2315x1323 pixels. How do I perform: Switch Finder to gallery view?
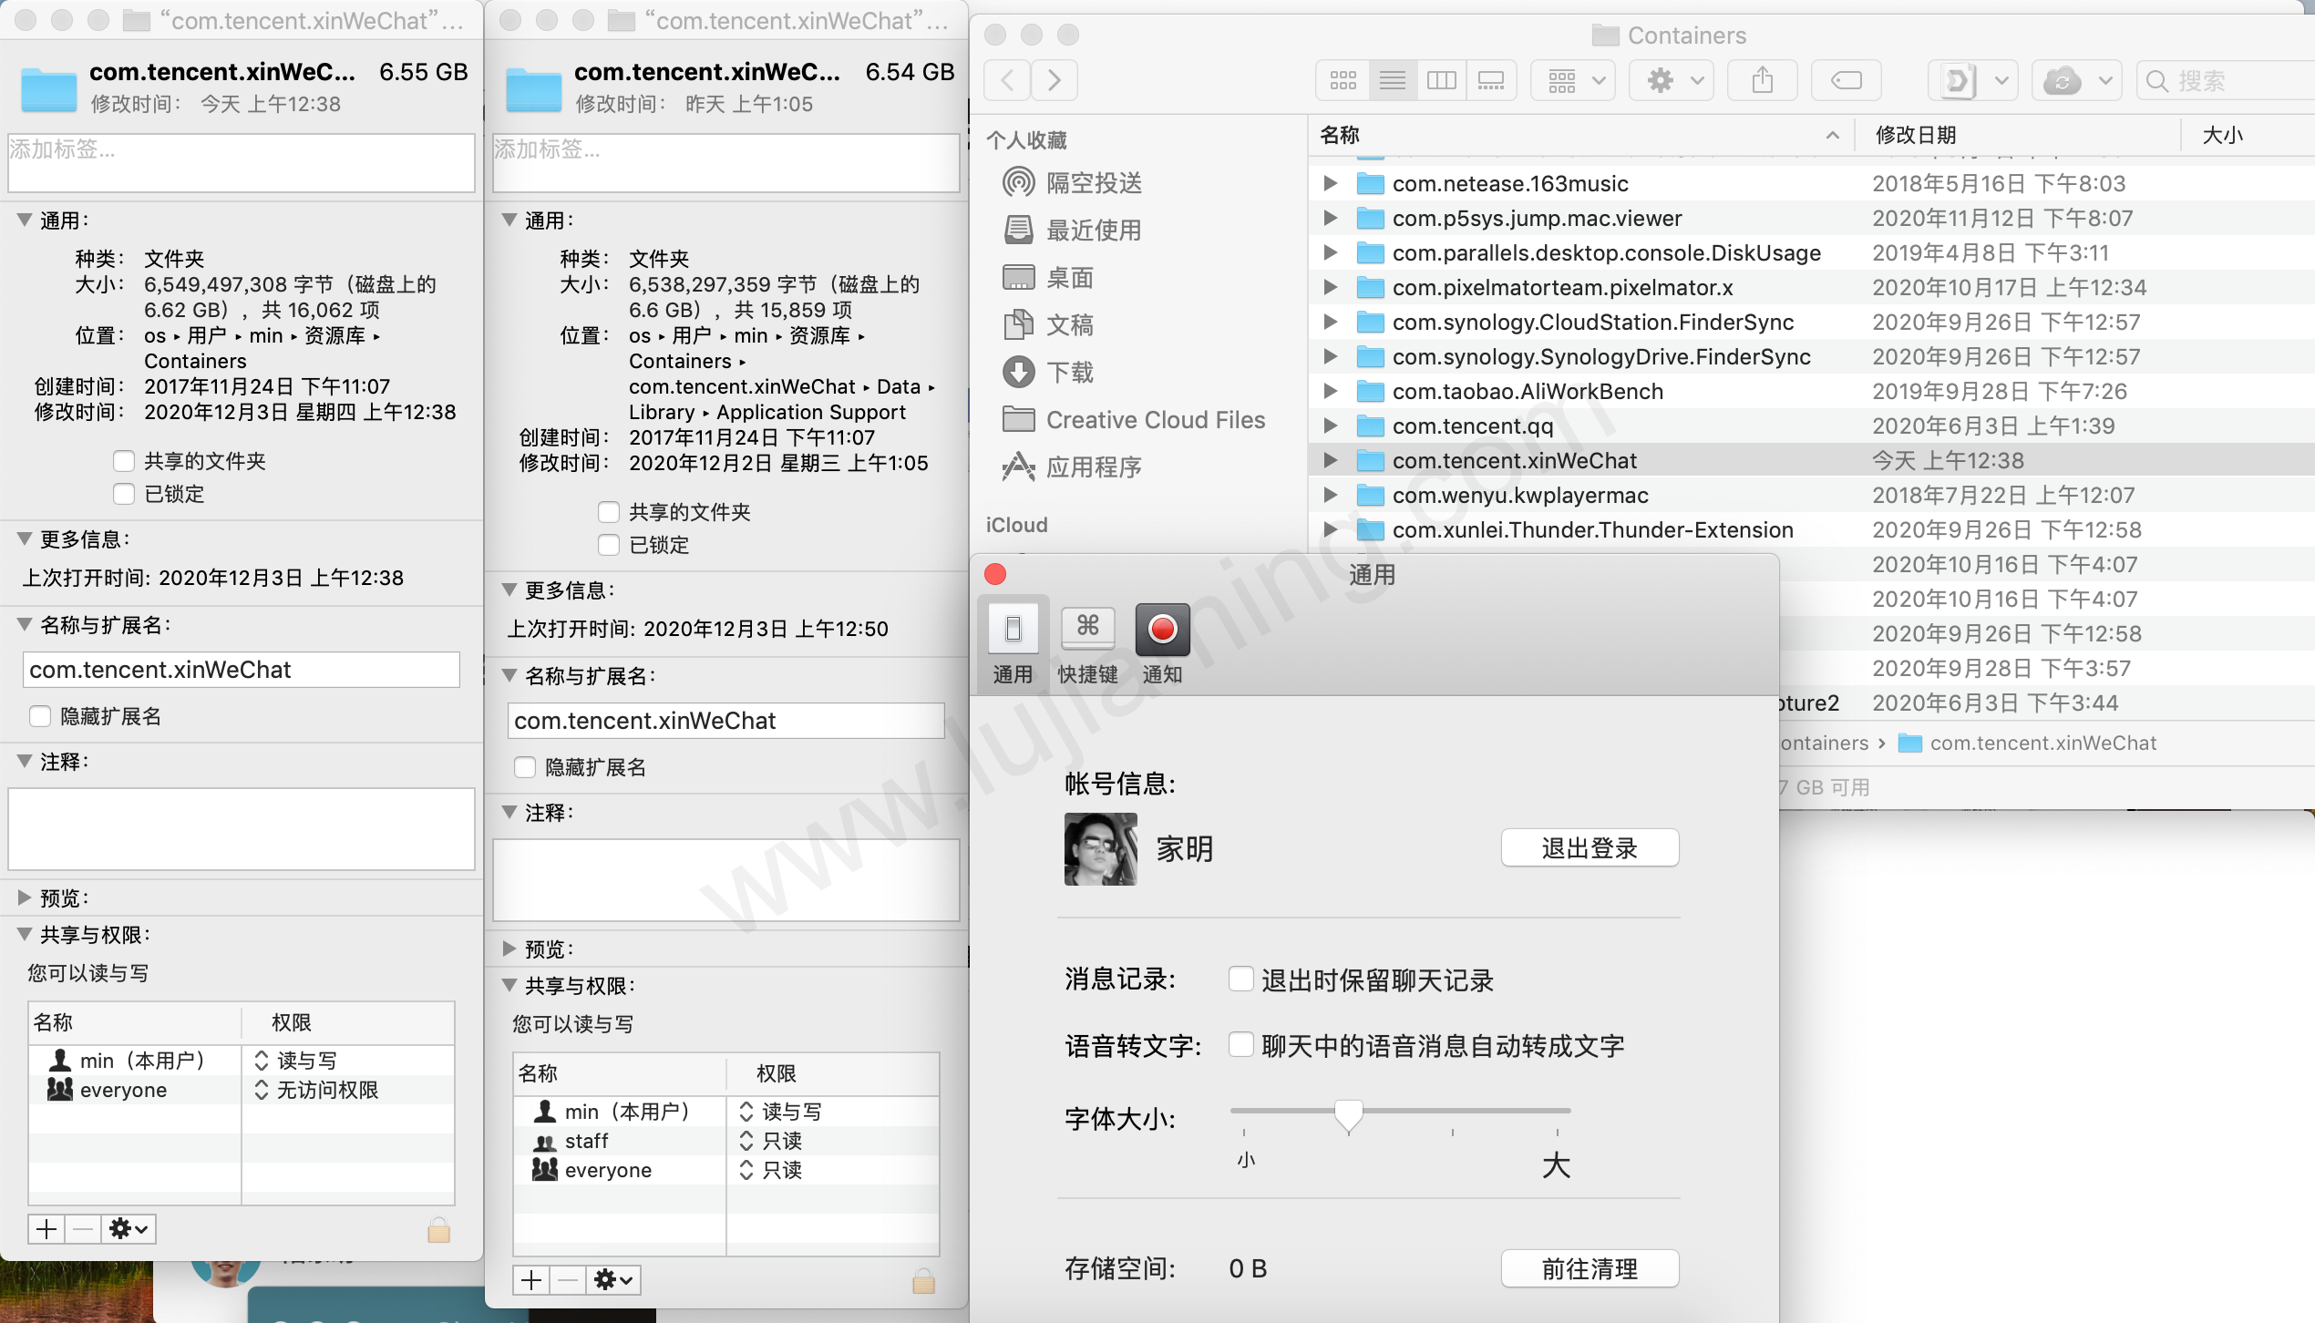click(1491, 81)
